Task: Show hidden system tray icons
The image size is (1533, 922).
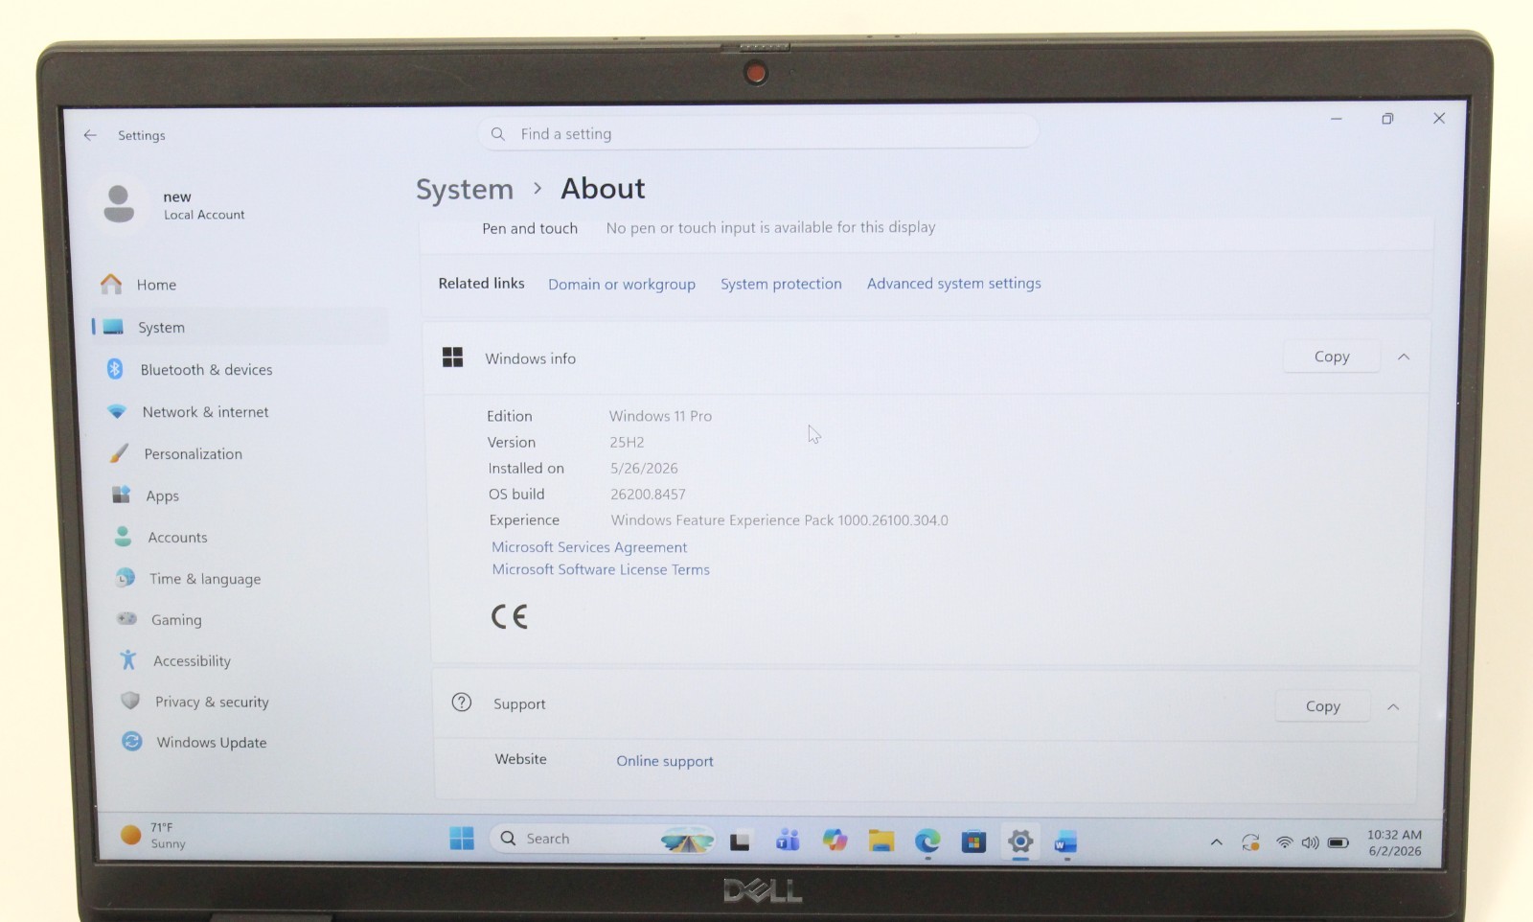Action: click(1216, 842)
